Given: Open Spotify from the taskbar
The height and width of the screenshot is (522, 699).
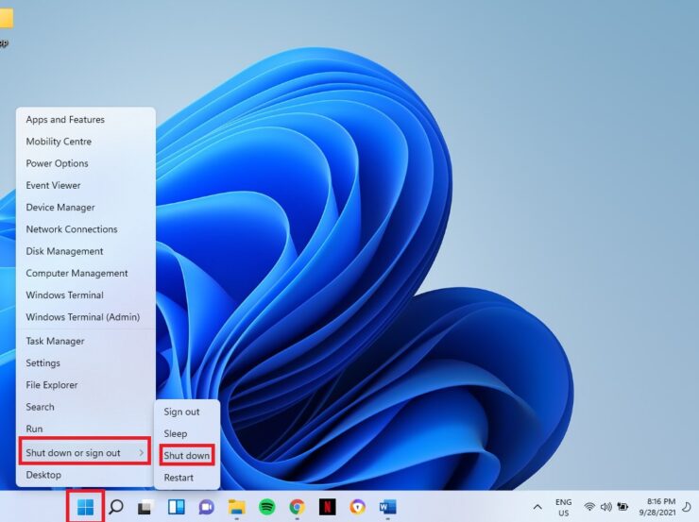Looking at the screenshot, I should (x=266, y=507).
